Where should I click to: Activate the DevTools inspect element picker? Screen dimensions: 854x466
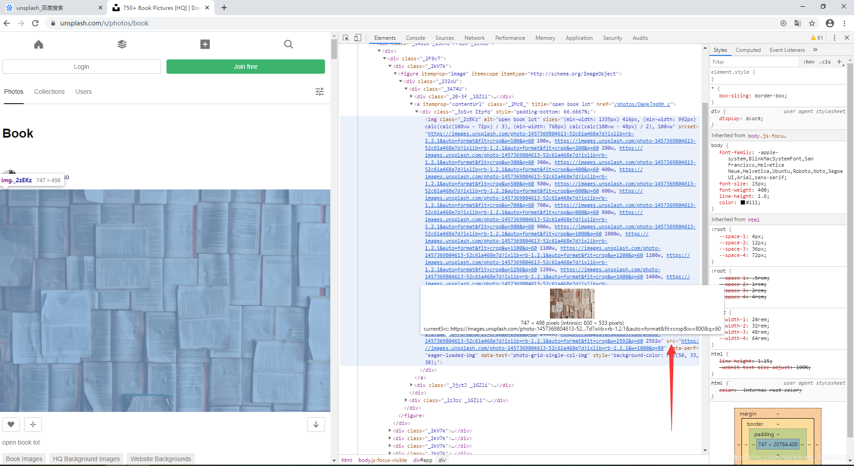[x=346, y=38]
